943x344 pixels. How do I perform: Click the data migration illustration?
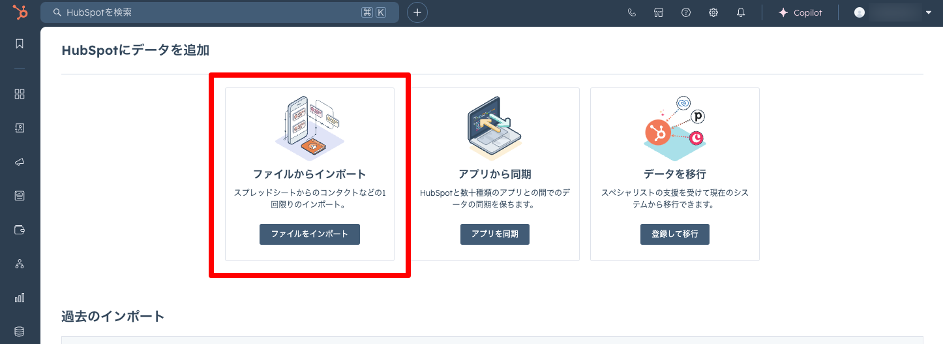tap(675, 128)
